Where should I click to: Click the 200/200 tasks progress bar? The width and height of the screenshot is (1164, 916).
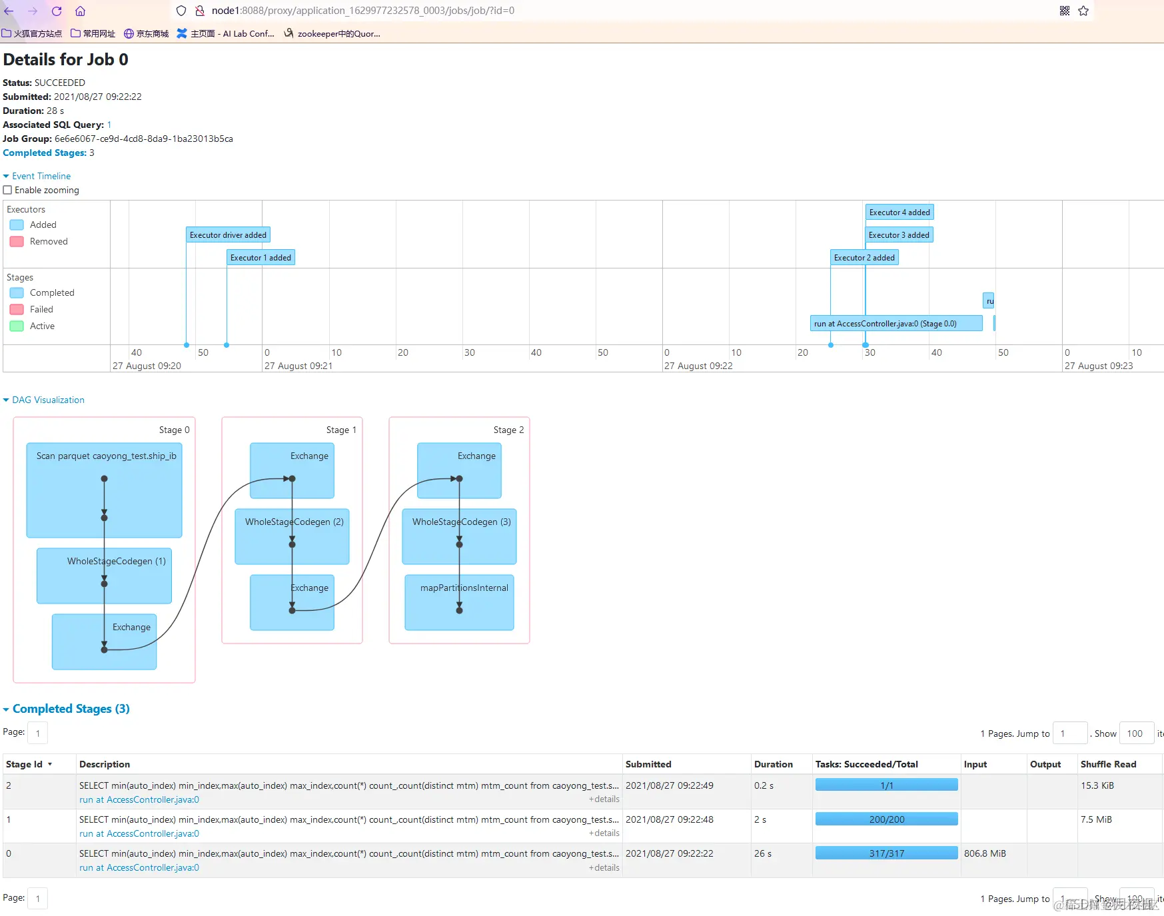[886, 819]
